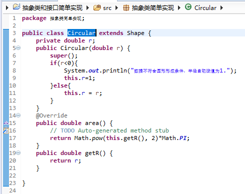Click the project folder icon in breadcrumb
This screenshot has width=245, height=194.
tap(16, 7)
